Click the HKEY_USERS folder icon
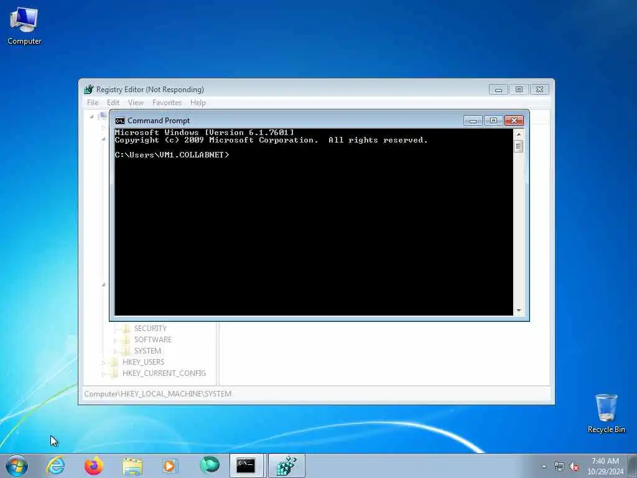637x478 pixels. pos(114,362)
